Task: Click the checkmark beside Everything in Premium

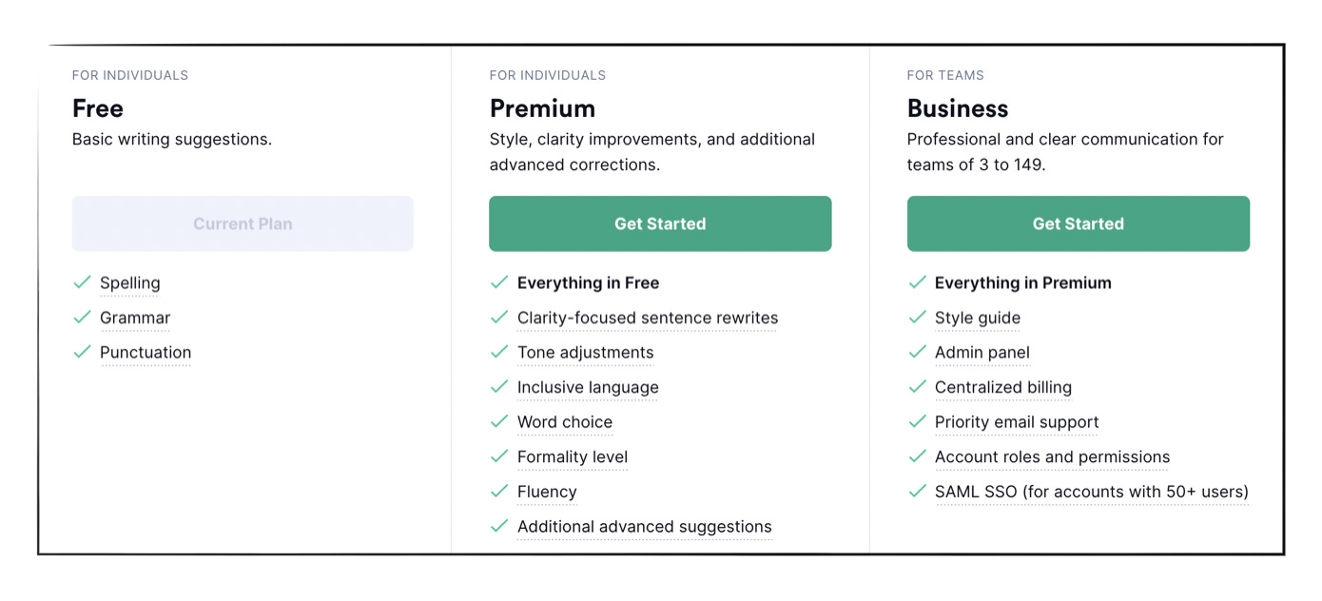Action: pos(918,281)
